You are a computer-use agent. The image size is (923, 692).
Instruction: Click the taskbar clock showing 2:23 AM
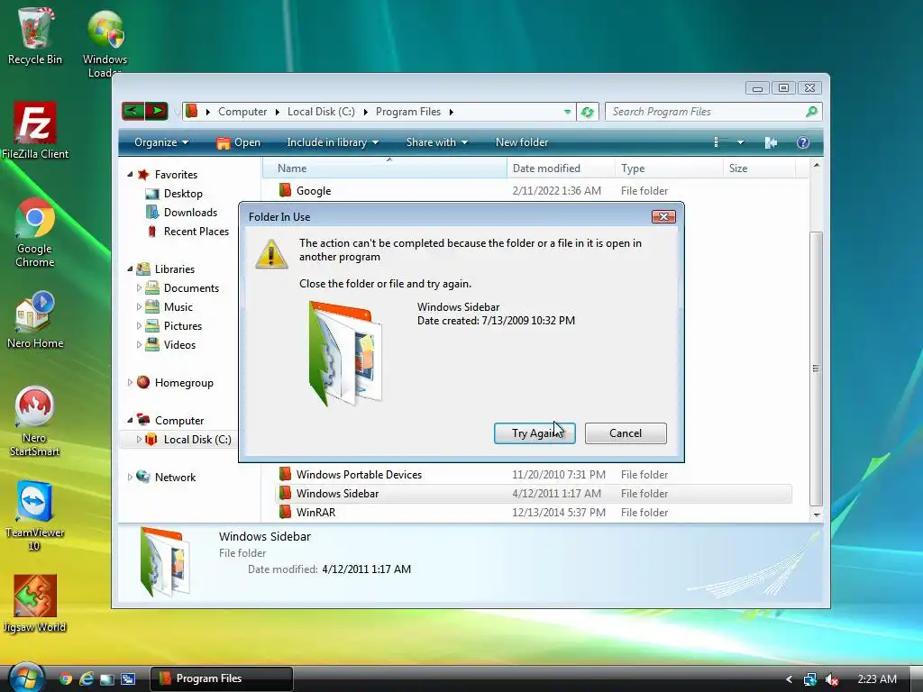click(877, 679)
